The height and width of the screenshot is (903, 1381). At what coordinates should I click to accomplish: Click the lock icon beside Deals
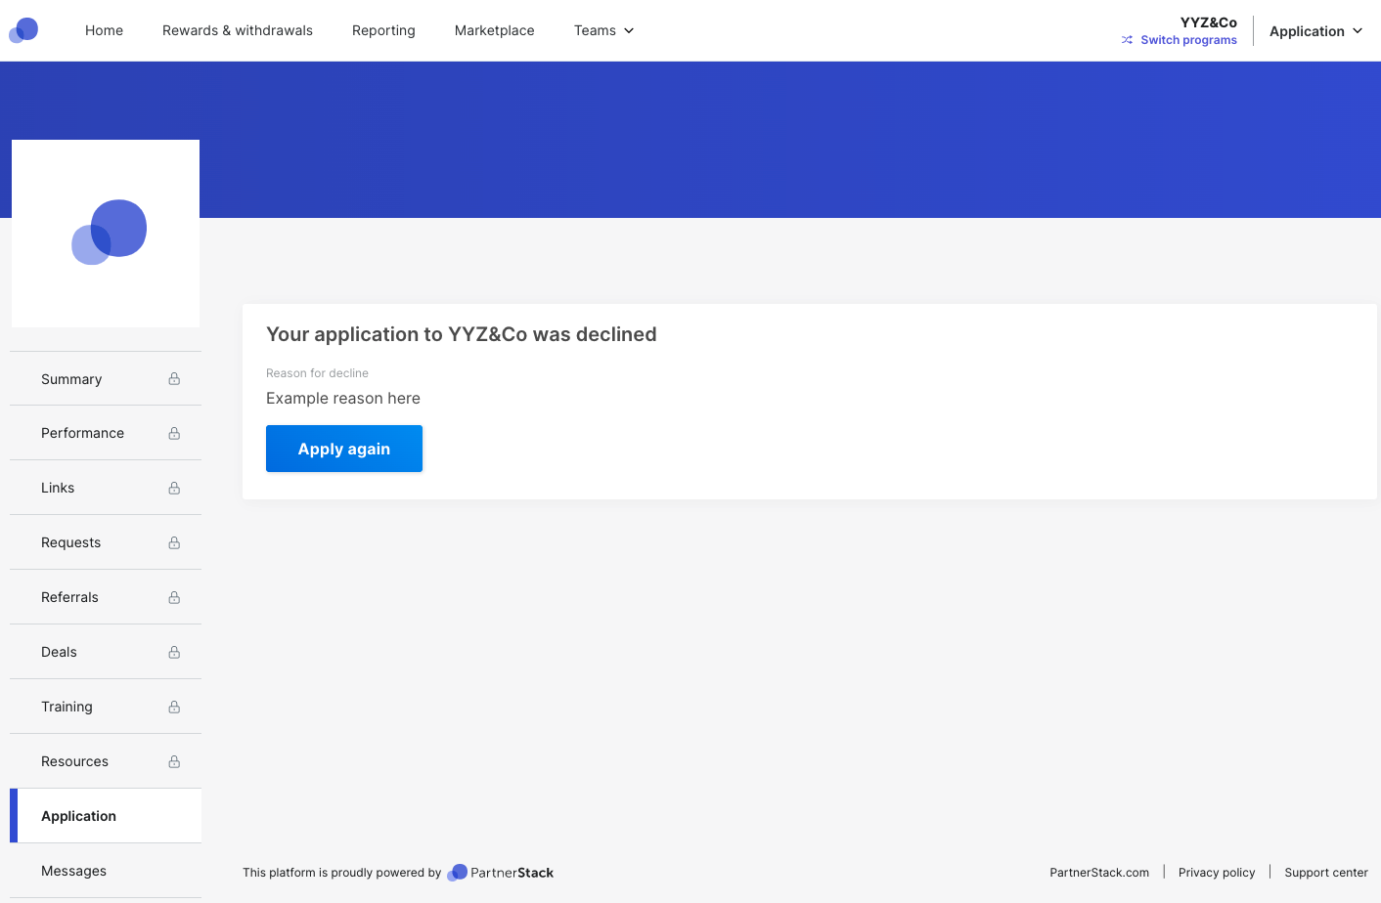point(174,652)
